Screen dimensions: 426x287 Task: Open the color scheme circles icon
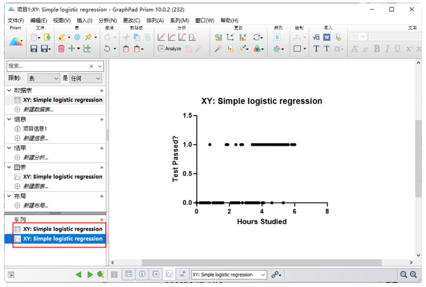[x=257, y=49]
